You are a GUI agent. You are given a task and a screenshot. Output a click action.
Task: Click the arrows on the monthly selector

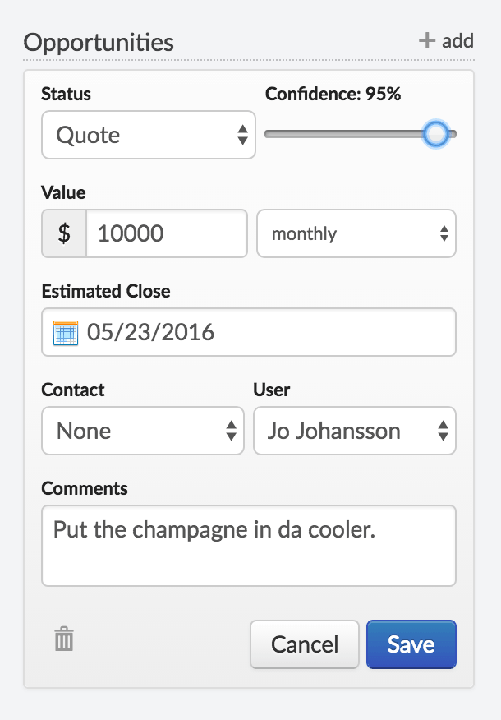444,233
